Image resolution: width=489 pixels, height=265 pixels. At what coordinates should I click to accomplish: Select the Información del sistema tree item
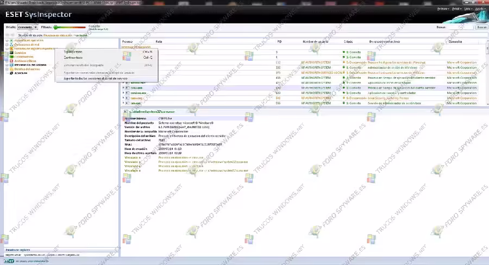(30, 65)
